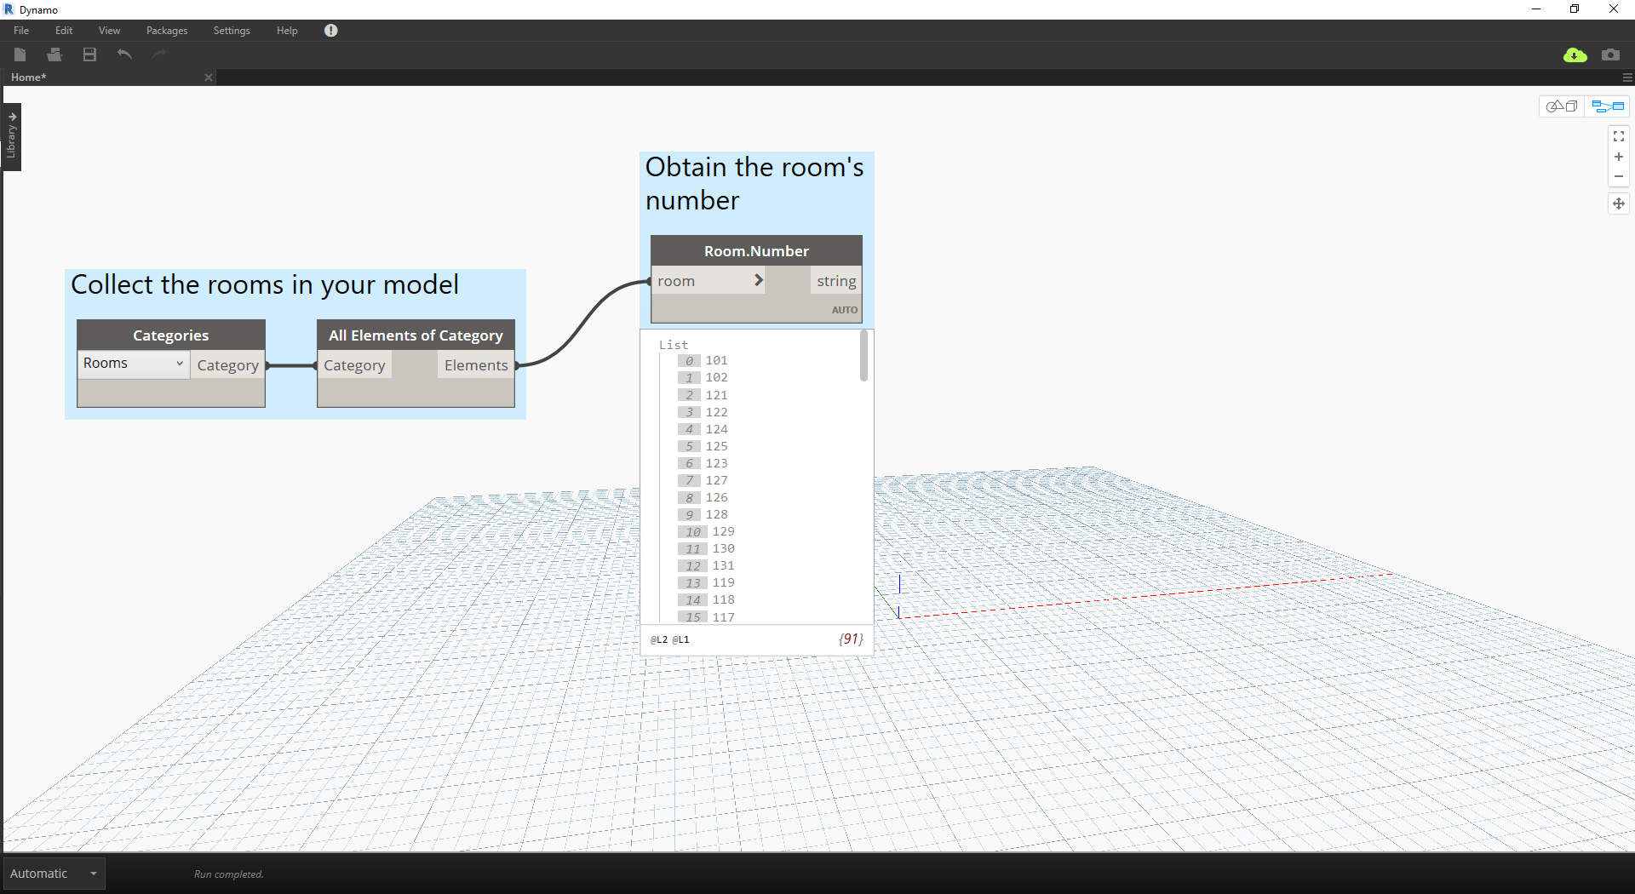Click the Open file icon in toolbar
Image resolution: width=1635 pixels, height=894 pixels.
coord(54,54)
